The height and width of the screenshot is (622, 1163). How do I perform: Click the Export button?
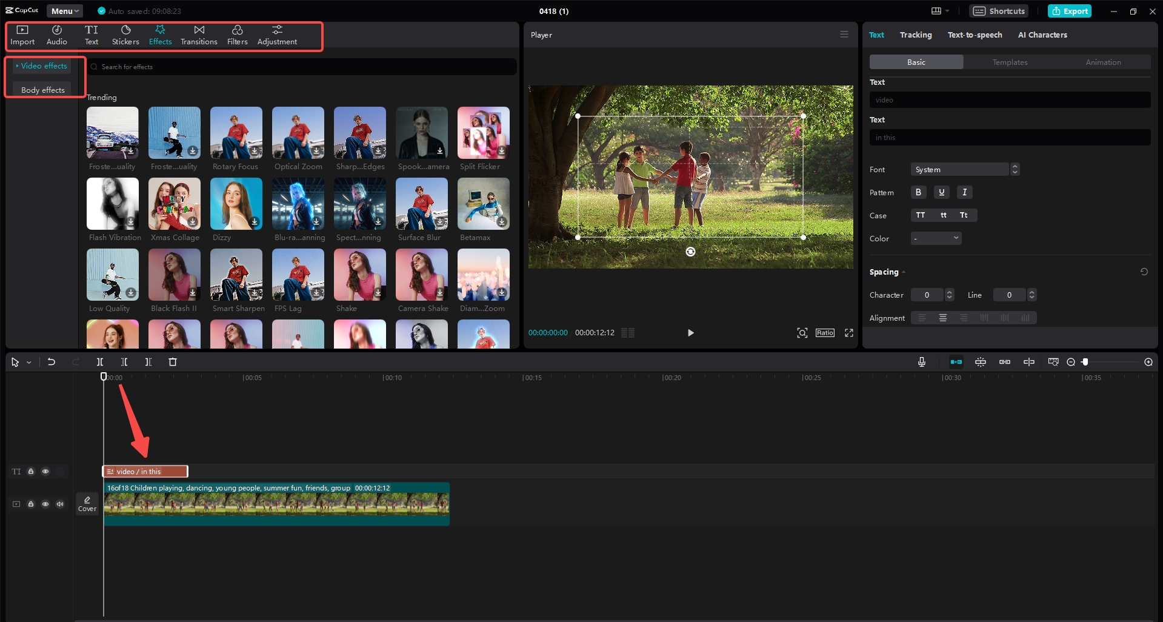tap(1069, 10)
